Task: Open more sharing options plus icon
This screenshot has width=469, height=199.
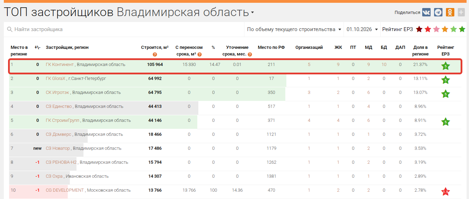Action: click(x=461, y=12)
